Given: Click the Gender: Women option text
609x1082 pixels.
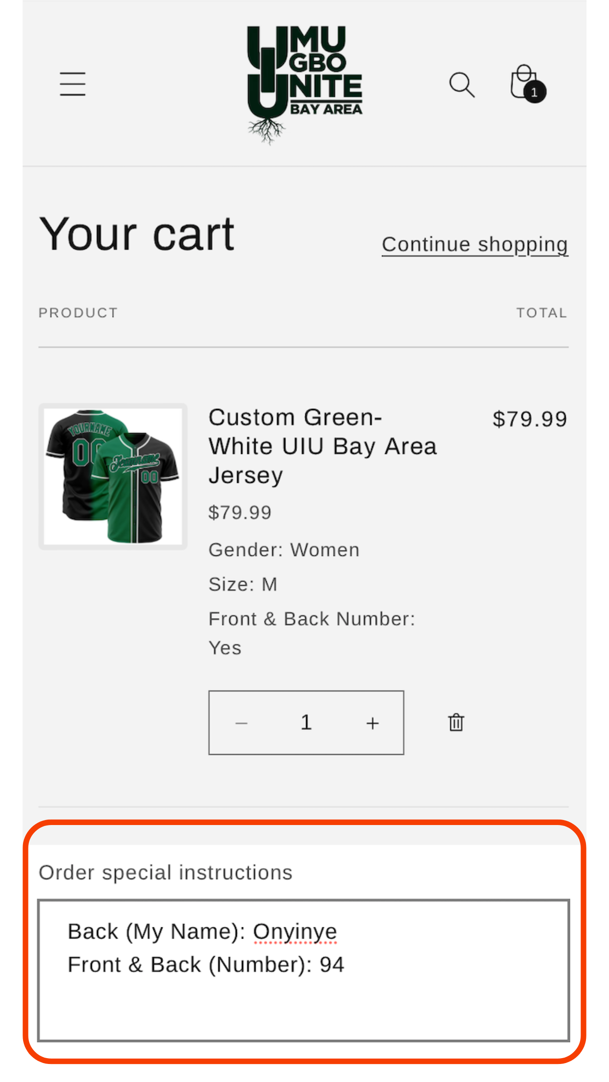Looking at the screenshot, I should 284,550.
